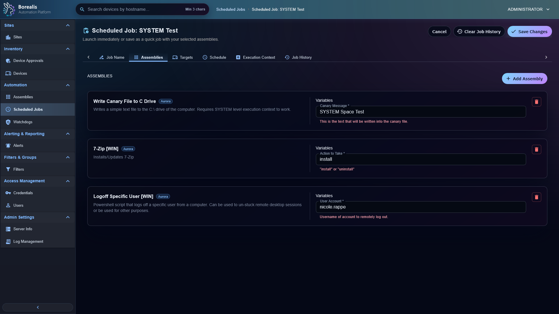Collapse the sidebar with bottom arrow
559x314 pixels.
coord(38,307)
